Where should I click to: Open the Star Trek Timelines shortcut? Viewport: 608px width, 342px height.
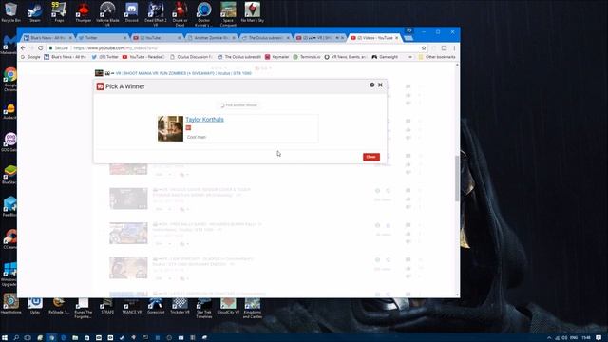[204, 308]
